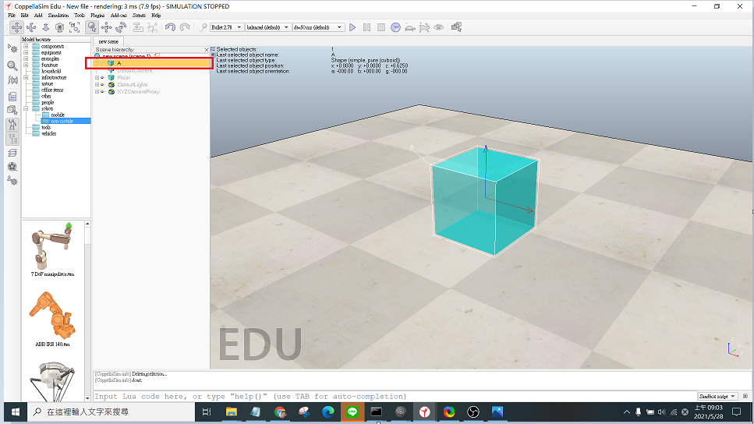Click the magnifier object properties icon
Screen dimensions: 754x424
coord(12,65)
